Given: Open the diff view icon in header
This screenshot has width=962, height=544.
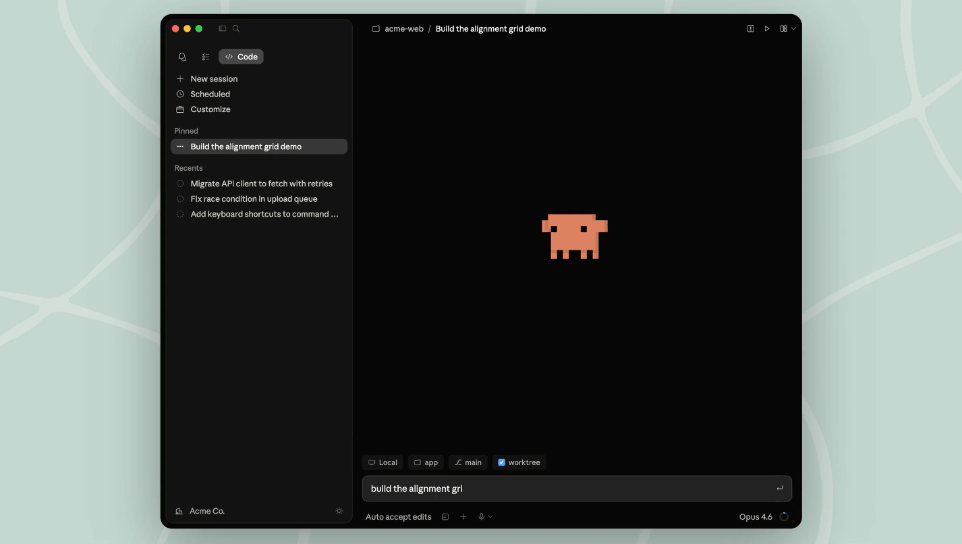Looking at the screenshot, I should click(750, 28).
